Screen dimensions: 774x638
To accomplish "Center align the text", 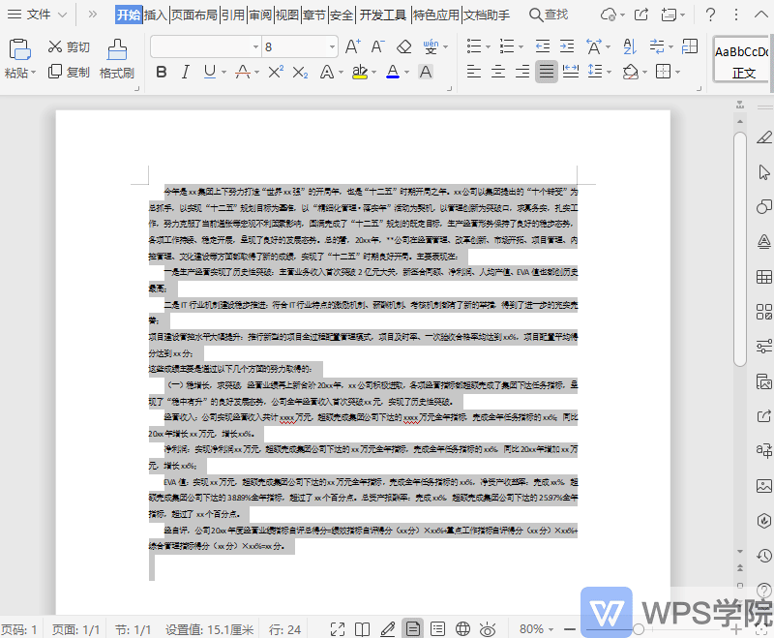I will pos(498,72).
